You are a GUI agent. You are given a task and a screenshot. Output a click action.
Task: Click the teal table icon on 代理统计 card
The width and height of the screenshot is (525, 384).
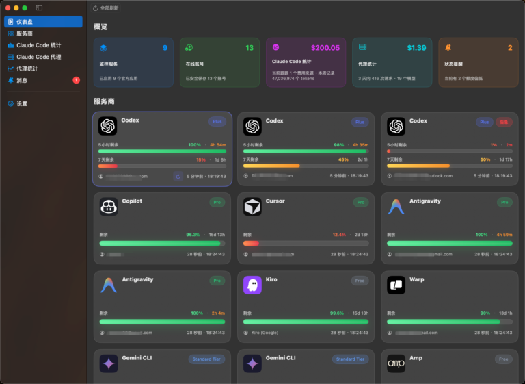(x=362, y=47)
